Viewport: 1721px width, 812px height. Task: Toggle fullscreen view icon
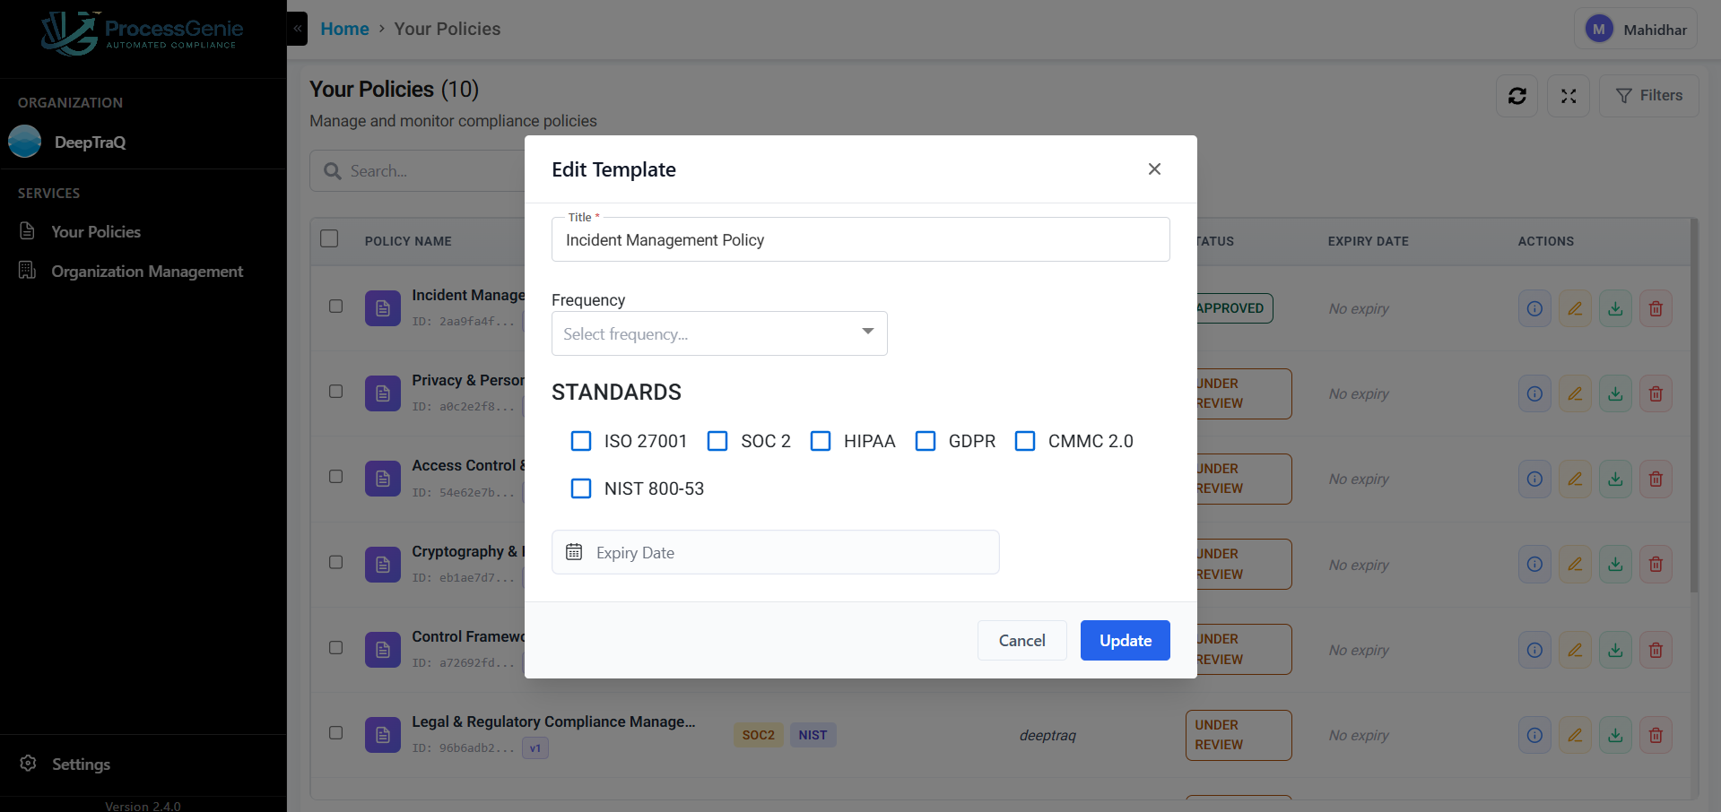tap(1568, 96)
